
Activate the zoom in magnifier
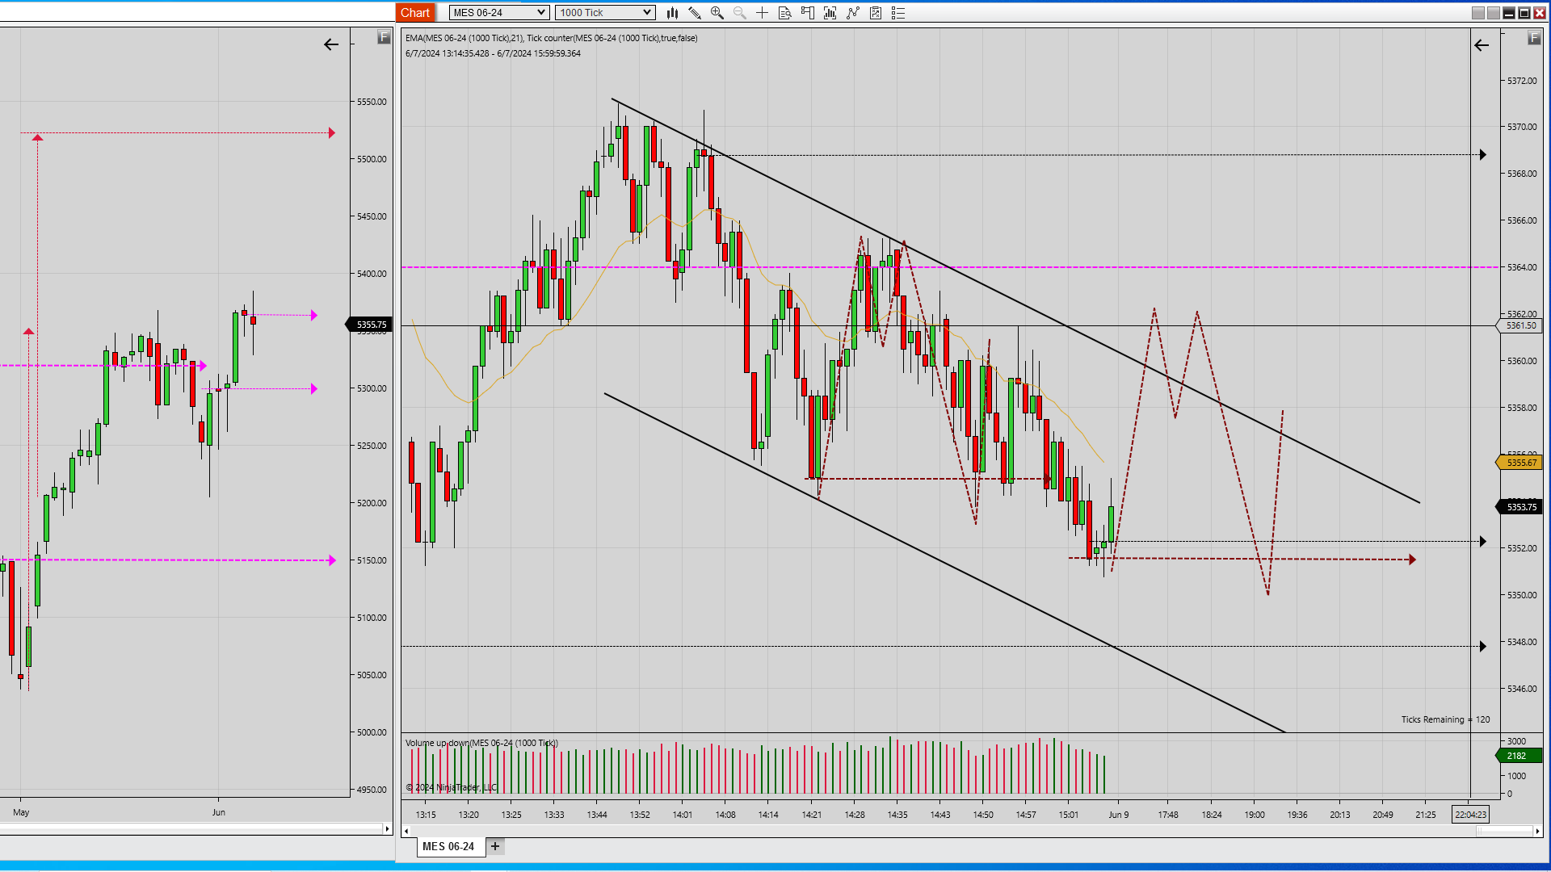(x=717, y=13)
